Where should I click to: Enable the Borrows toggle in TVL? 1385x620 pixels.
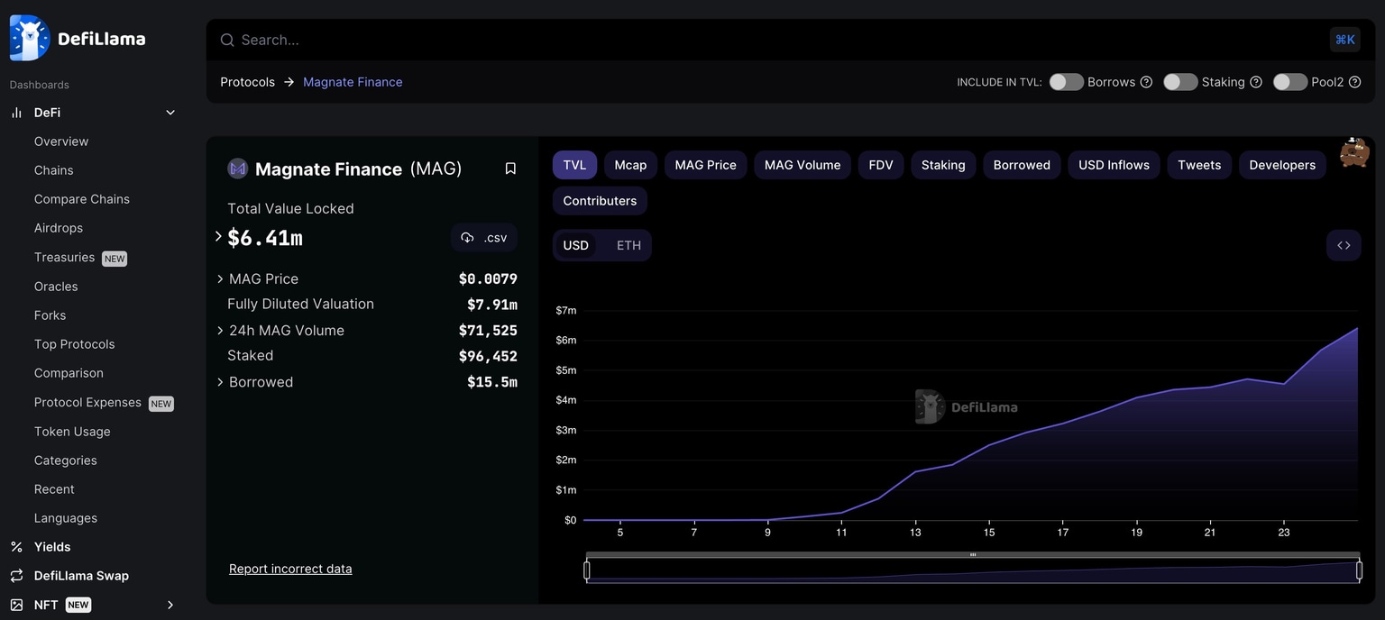(x=1066, y=82)
